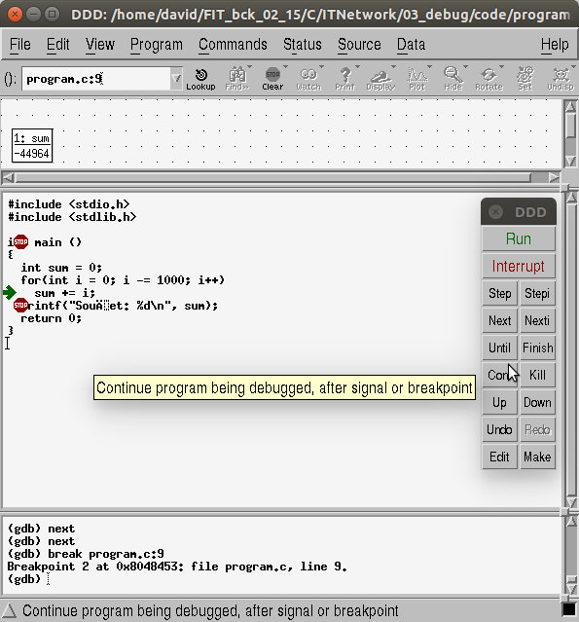This screenshot has height=622, width=579.
Task: Expand the Watch options dropdown arrow
Action: [321, 66]
